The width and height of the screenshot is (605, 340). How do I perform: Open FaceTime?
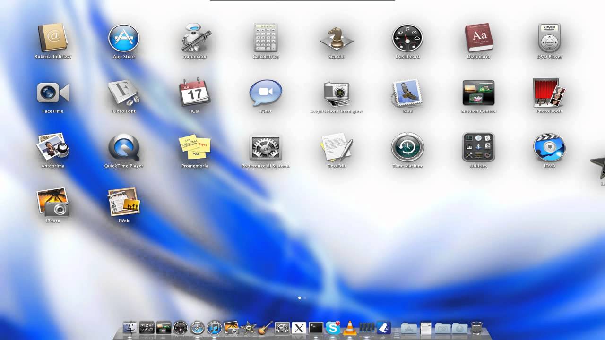point(53,93)
